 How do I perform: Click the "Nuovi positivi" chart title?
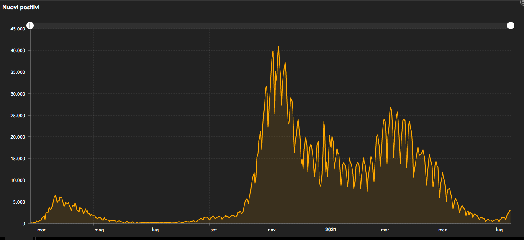point(21,8)
